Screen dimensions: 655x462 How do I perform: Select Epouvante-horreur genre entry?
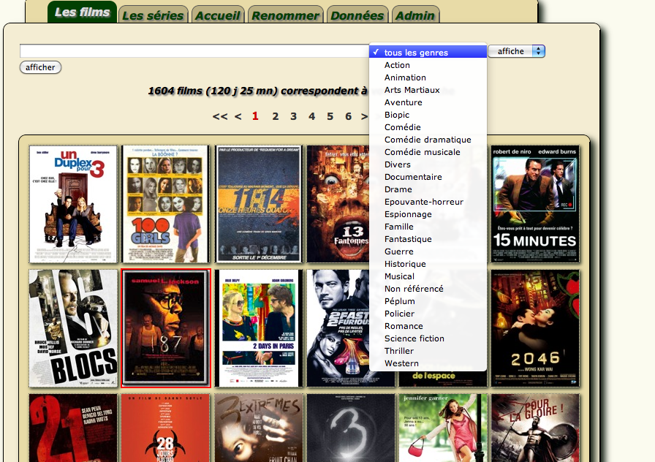pos(423,202)
